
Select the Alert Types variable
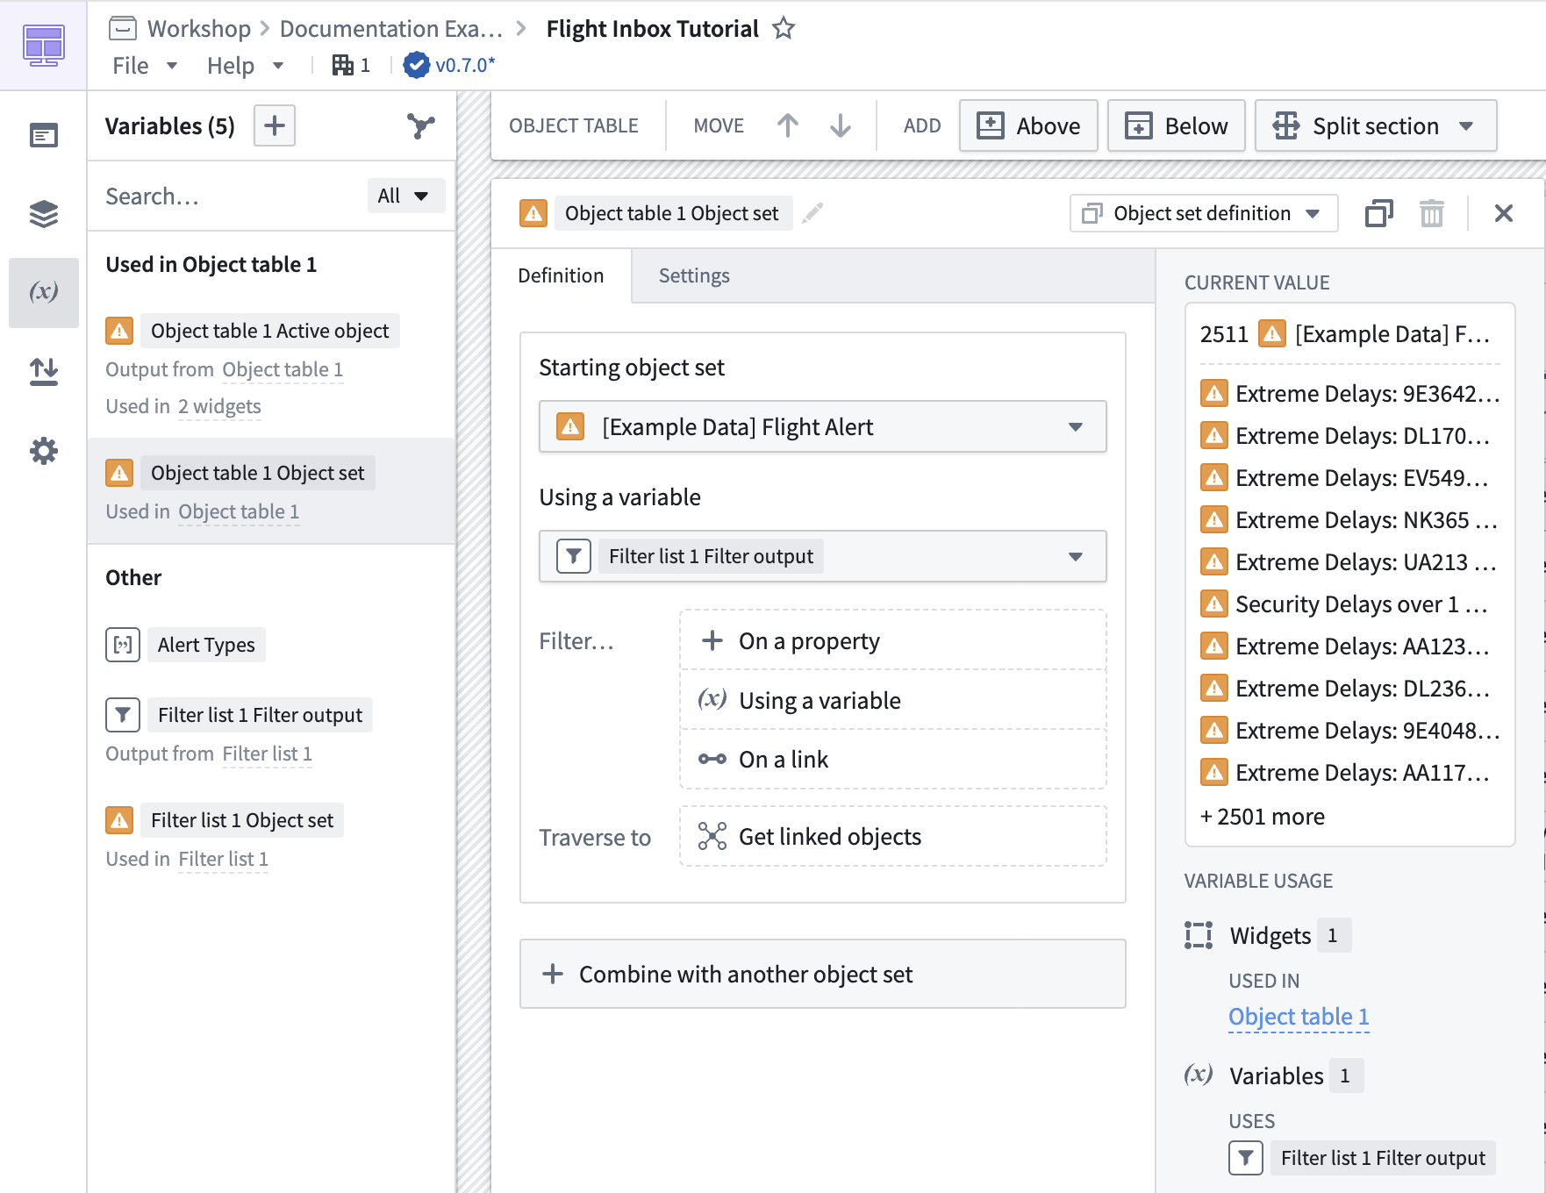coord(206,645)
